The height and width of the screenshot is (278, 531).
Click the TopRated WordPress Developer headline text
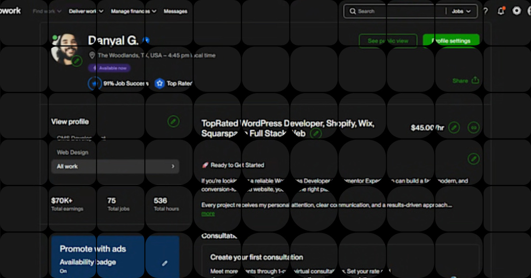[x=288, y=128]
